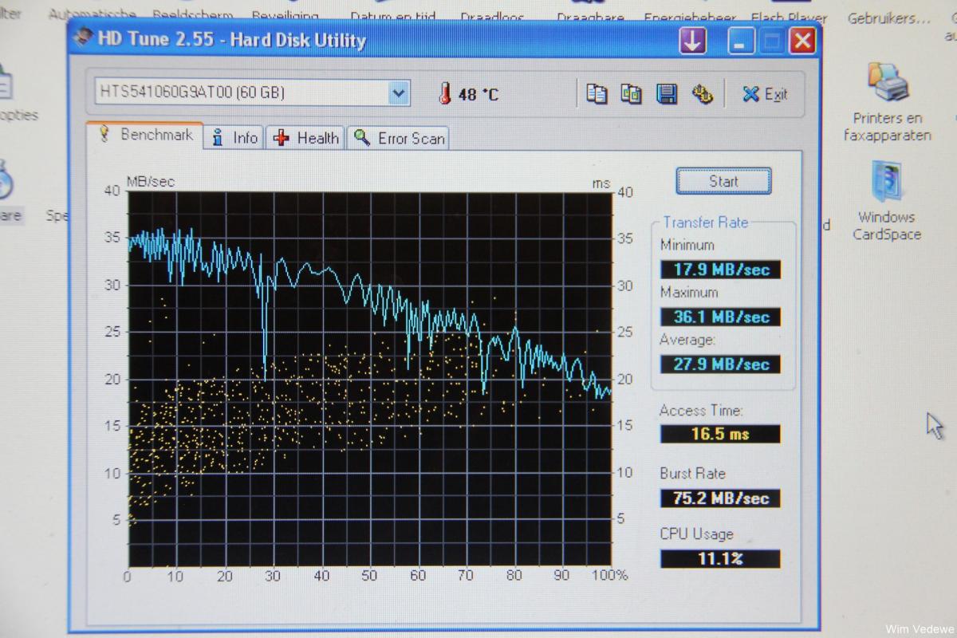Expand the hard disk selection dropdown
Screen dimensions: 957x638
(398, 93)
